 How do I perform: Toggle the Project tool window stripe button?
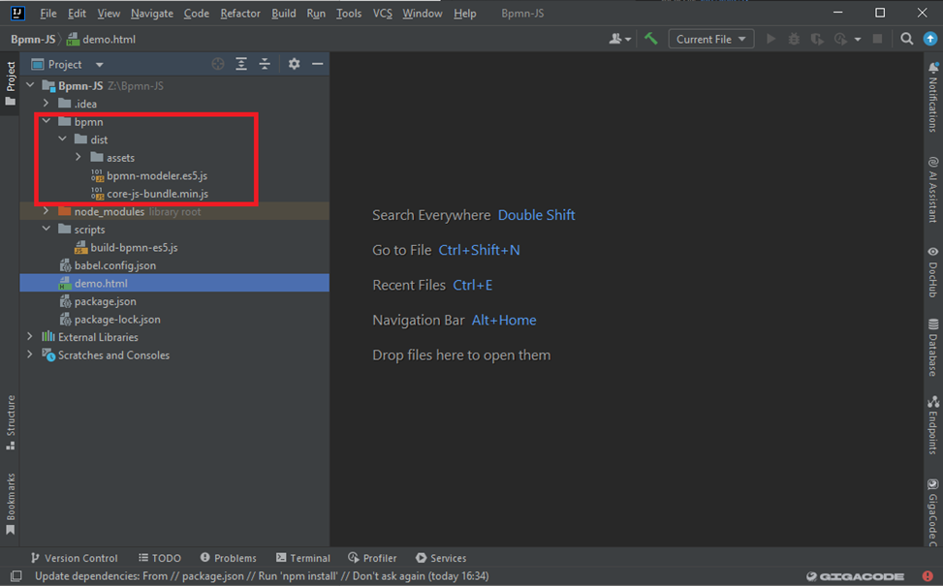[x=11, y=83]
